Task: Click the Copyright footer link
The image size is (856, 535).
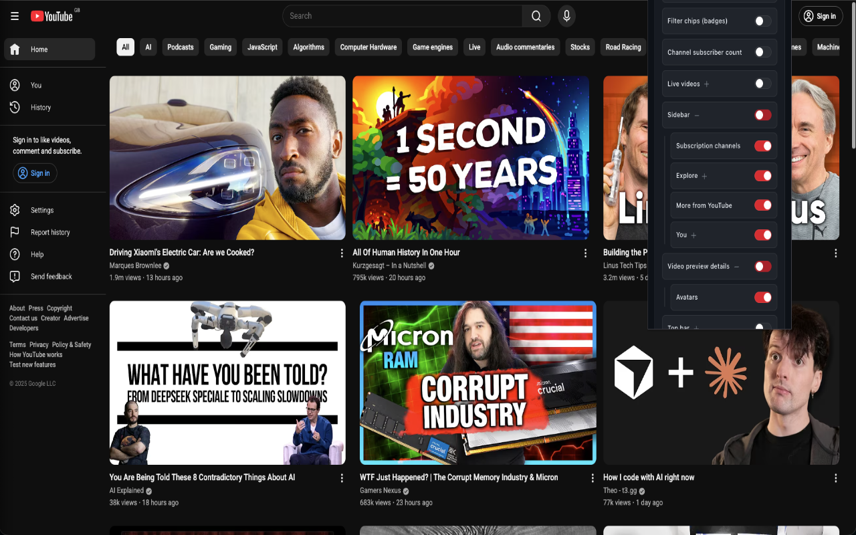Action: (60, 308)
